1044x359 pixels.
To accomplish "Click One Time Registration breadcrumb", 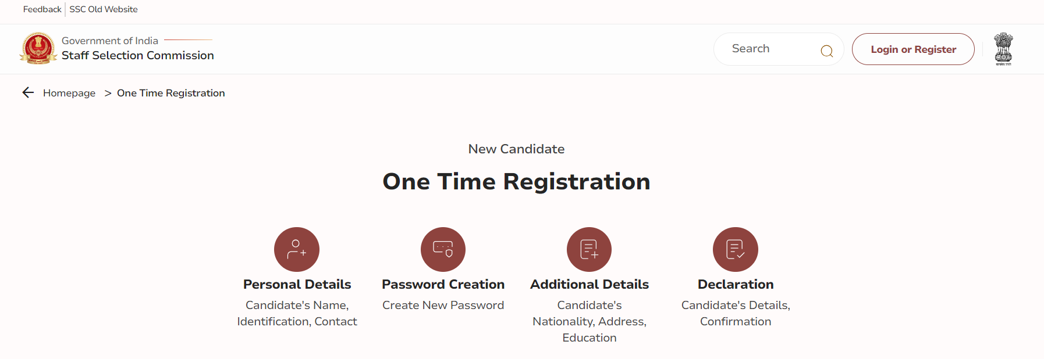I will 171,93.
